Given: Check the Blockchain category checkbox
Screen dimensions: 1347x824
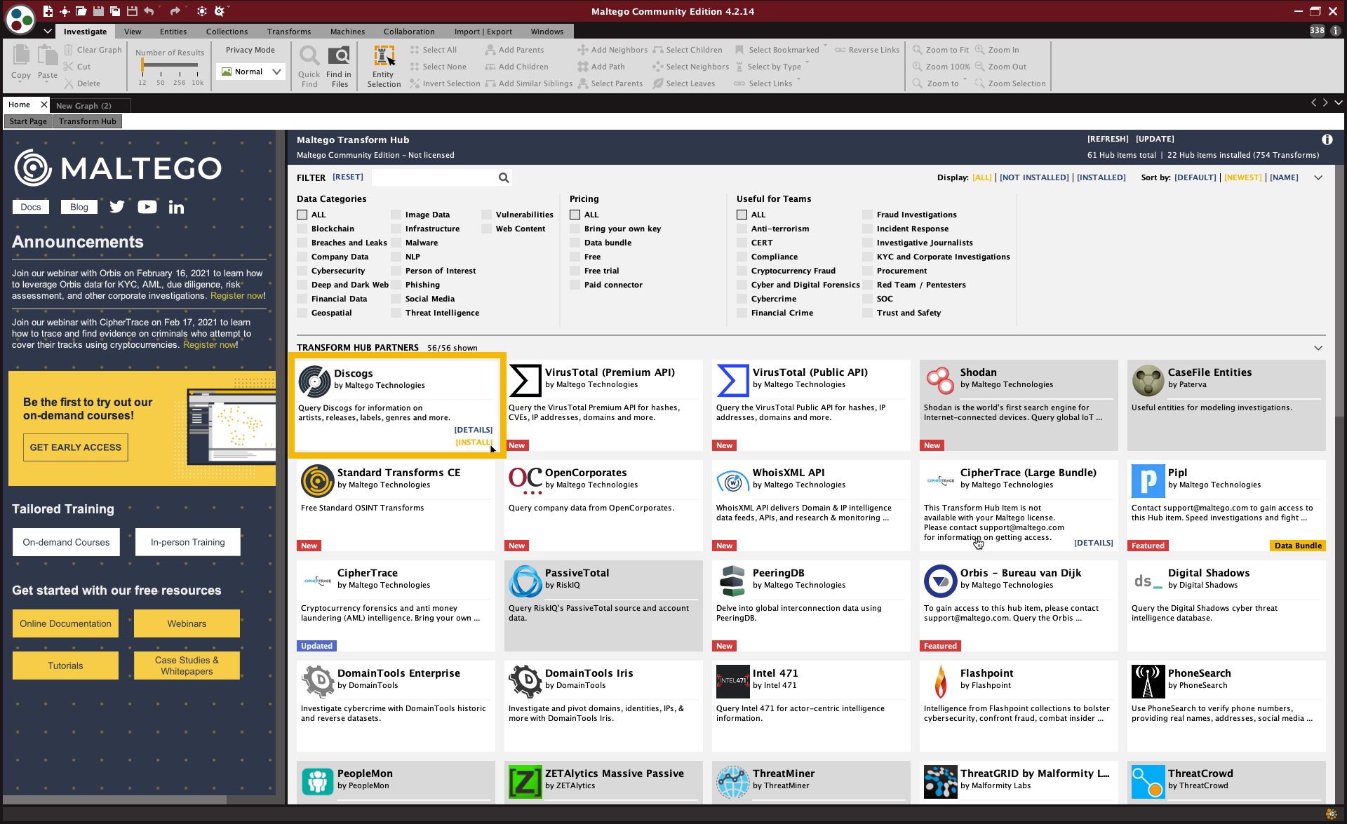Looking at the screenshot, I should 302,229.
